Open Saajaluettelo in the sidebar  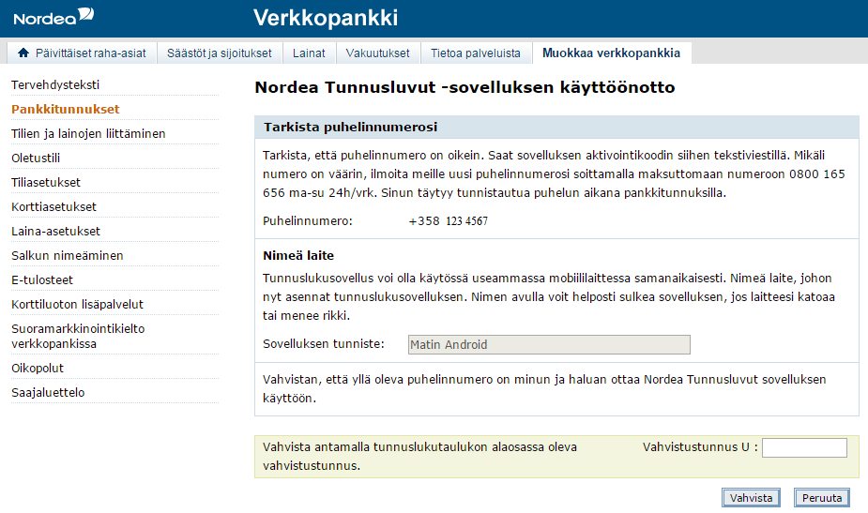(x=48, y=392)
